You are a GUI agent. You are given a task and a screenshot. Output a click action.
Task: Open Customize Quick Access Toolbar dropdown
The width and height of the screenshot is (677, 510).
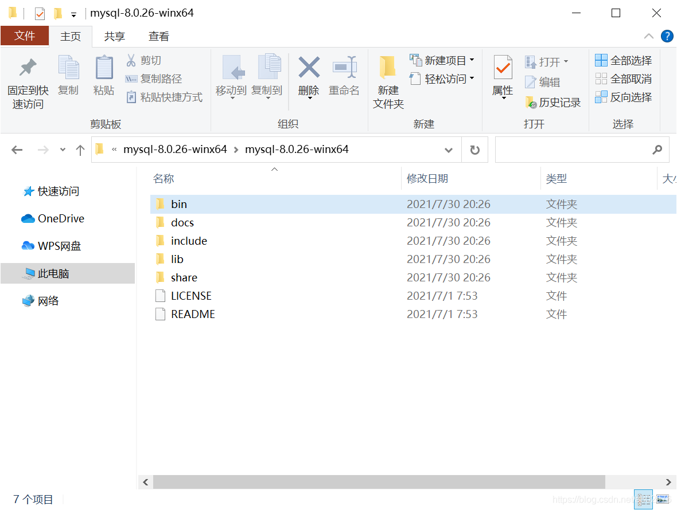74,15
